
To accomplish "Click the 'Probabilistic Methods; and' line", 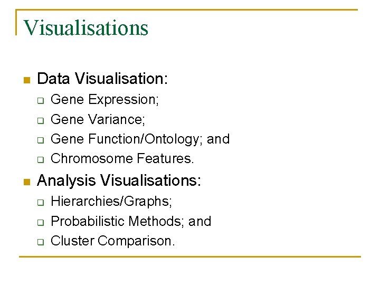I will [x=131, y=221].
